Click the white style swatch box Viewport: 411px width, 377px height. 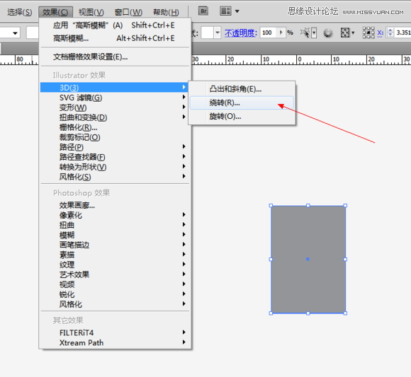tap(208, 33)
